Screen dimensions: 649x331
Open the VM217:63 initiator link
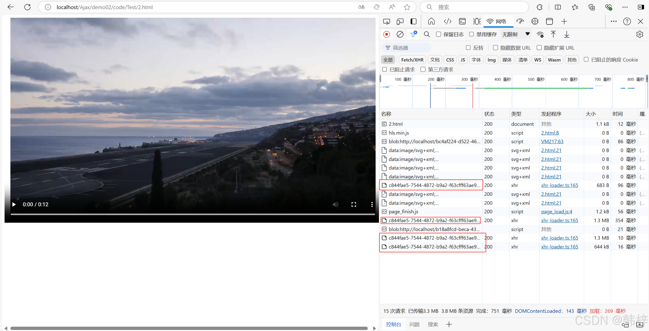click(552, 141)
